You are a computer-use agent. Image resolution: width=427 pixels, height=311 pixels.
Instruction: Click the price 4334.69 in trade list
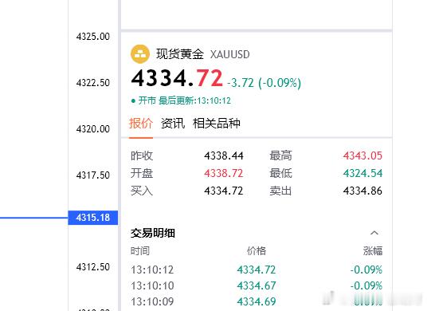(x=257, y=301)
